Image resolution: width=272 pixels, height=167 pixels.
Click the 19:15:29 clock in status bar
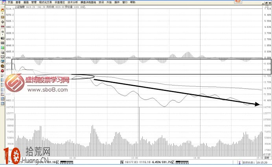[262, 163]
